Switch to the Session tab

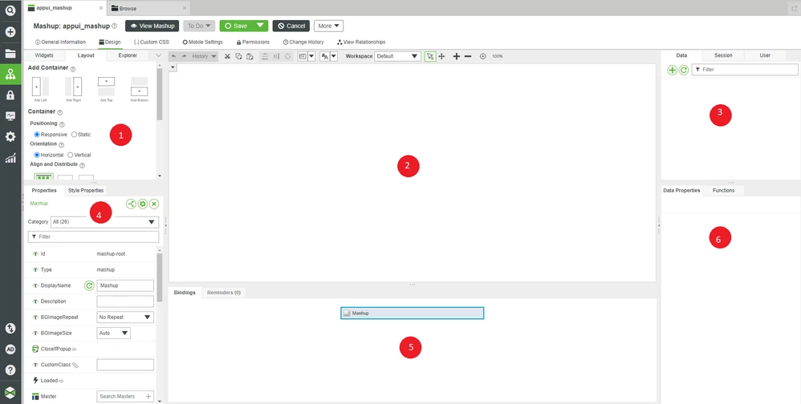723,55
